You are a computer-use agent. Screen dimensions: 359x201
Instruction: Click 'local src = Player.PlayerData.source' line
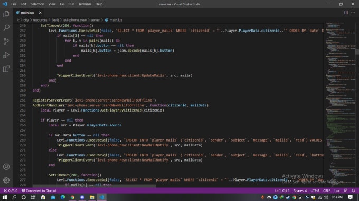(x=85, y=125)
